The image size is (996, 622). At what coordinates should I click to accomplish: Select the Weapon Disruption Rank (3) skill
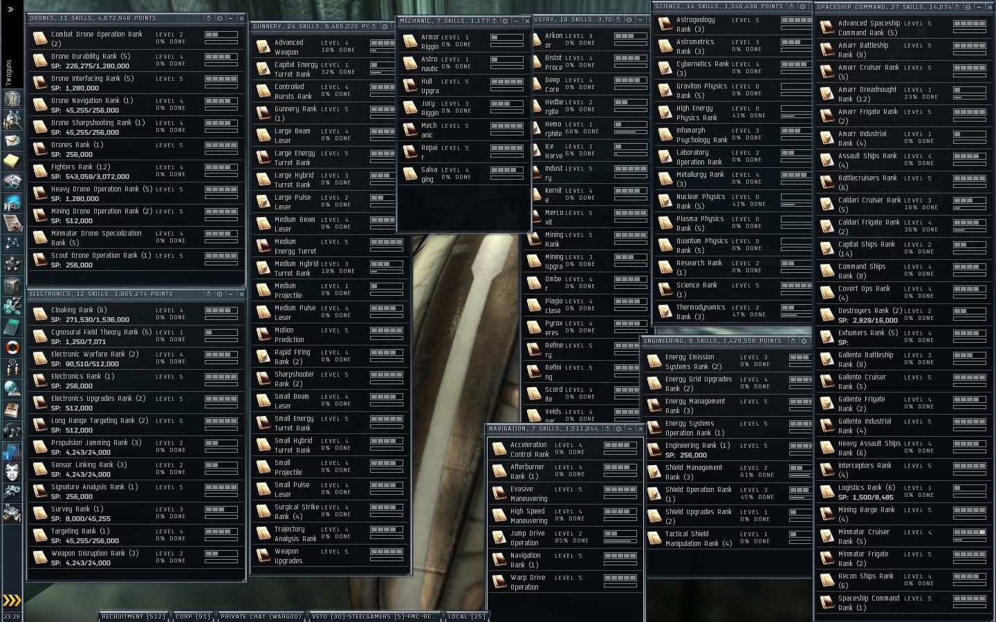136,558
